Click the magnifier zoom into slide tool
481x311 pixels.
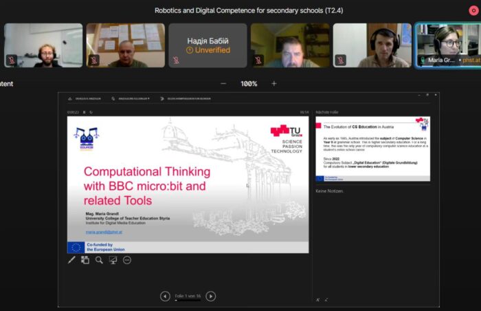pyautogui.click(x=99, y=260)
